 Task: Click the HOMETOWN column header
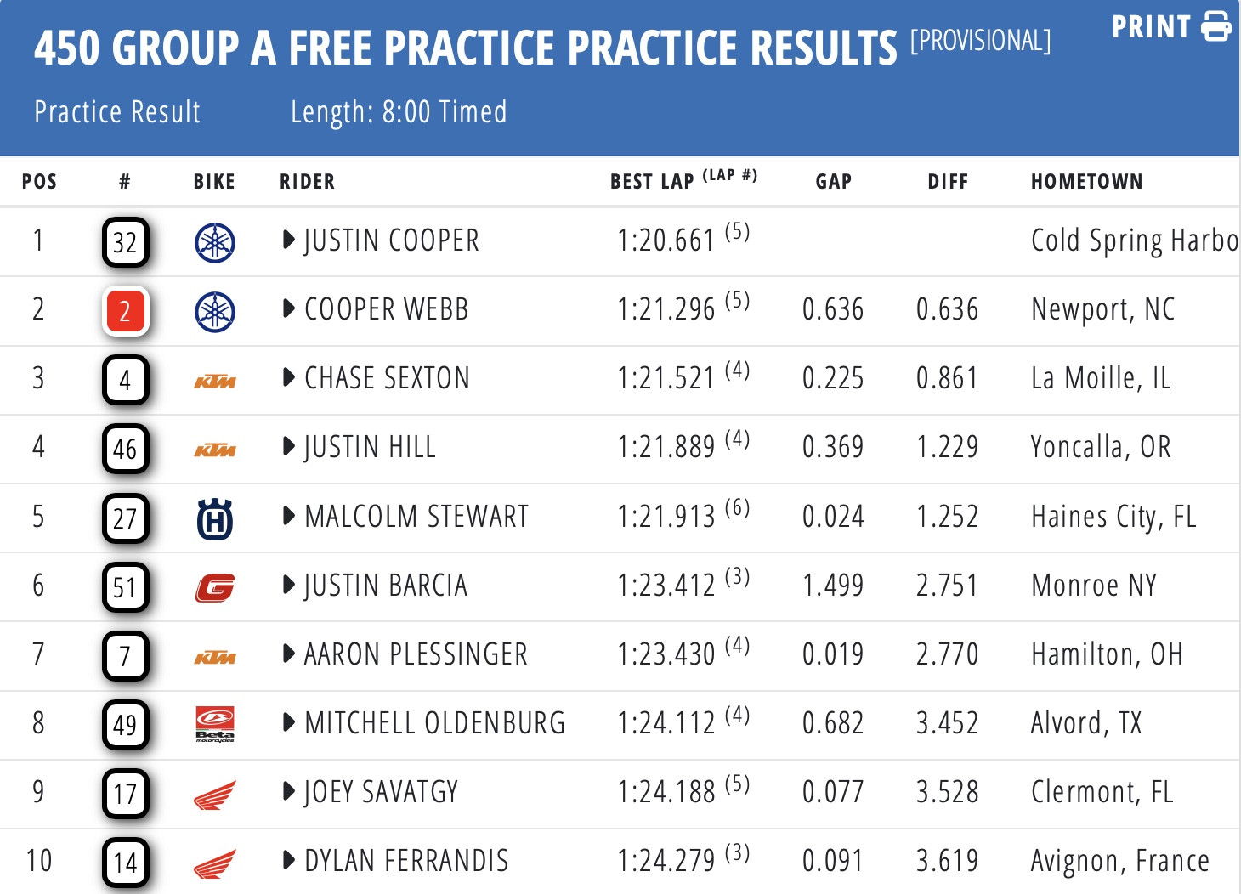pos(1086,181)
